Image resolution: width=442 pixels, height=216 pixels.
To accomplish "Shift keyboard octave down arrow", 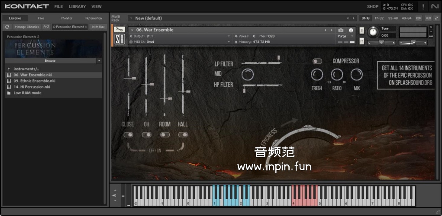I will [x=115, y=200].
